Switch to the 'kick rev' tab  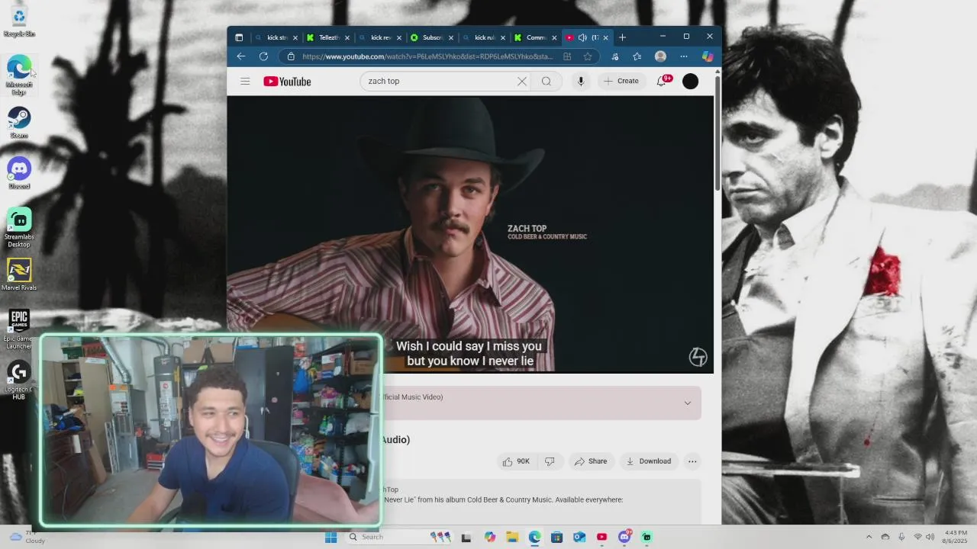coord(380,37)
